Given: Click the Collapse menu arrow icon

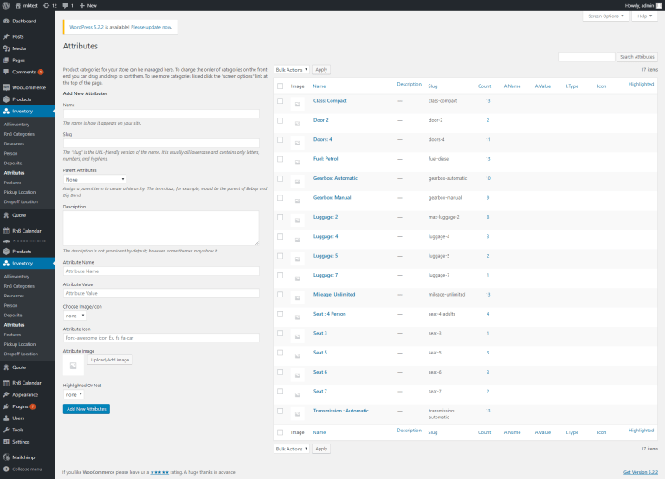Looking at the screenshot, I should click(x=6, y=469).
